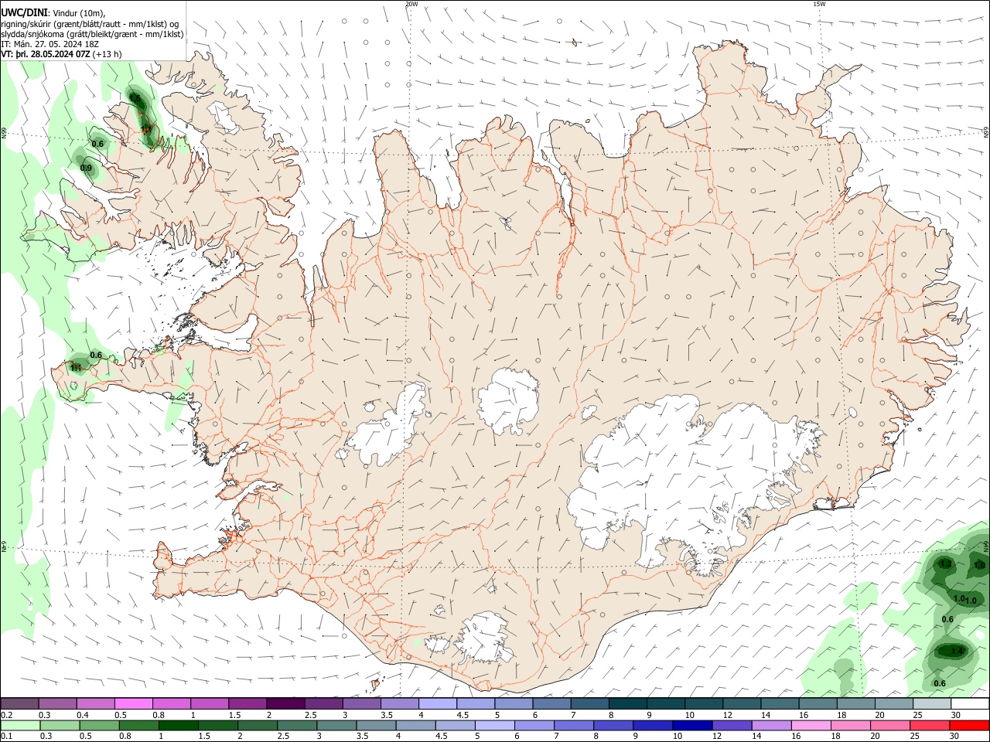Click the UWC/DINI title text
This screenshot has width=990, height=742.
[25, 13]
